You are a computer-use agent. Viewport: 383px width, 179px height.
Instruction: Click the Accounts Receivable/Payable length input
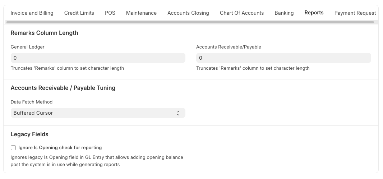pos(283,58)
